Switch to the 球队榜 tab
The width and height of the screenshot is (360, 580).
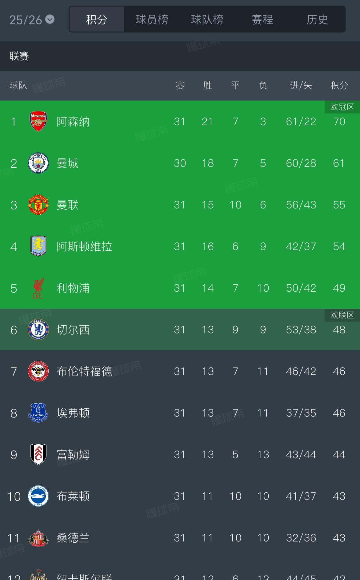click(x=207, y=20)
